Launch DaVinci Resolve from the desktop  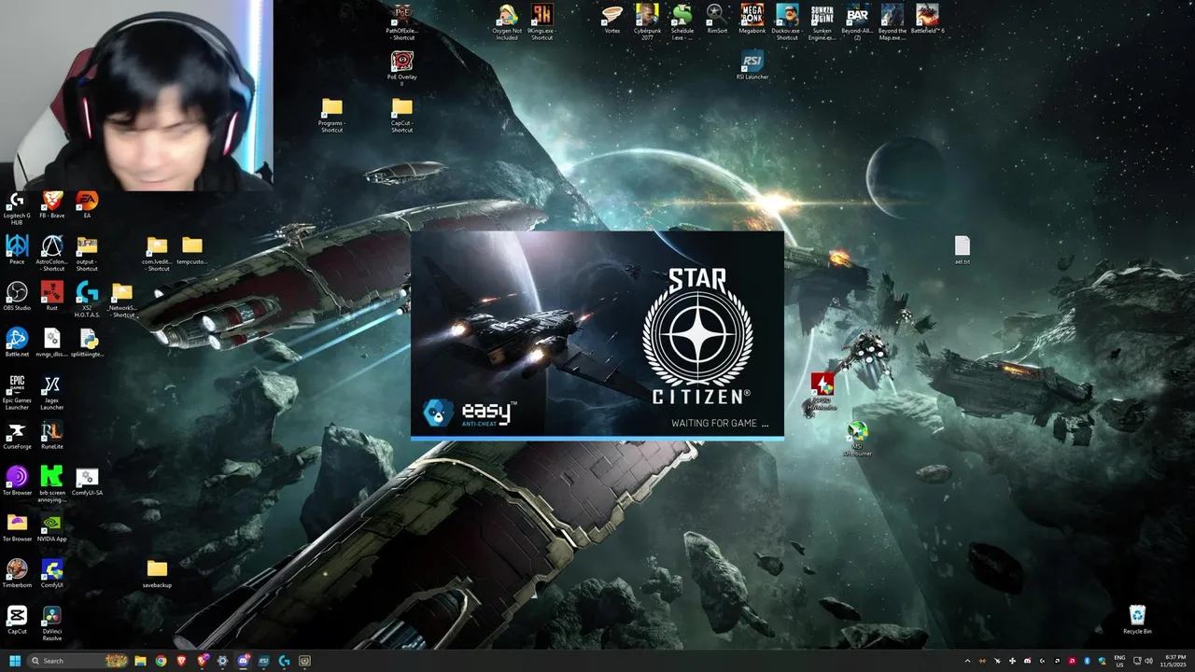click(52, 623)
